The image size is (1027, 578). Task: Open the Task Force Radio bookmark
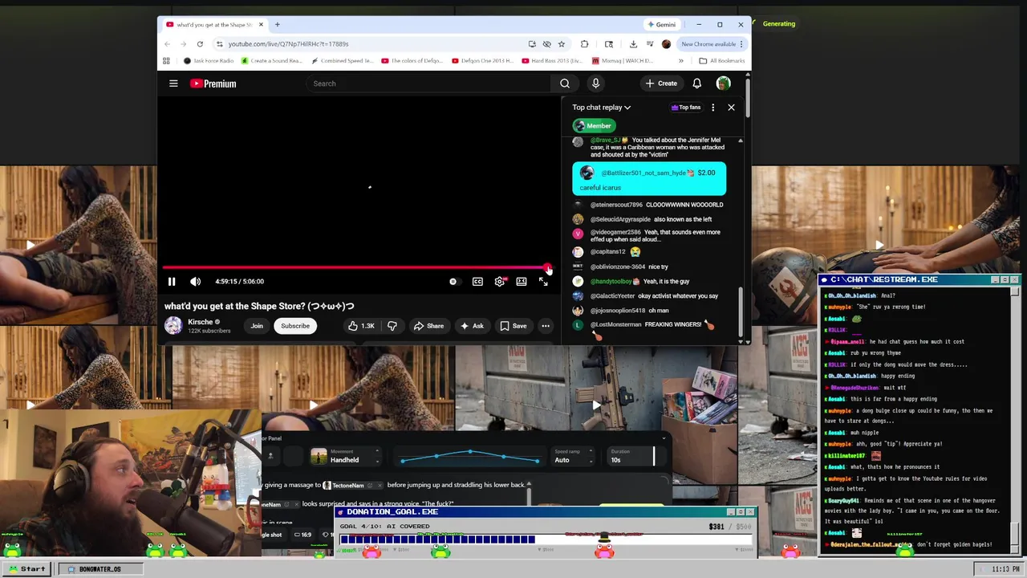coord(209,61)
